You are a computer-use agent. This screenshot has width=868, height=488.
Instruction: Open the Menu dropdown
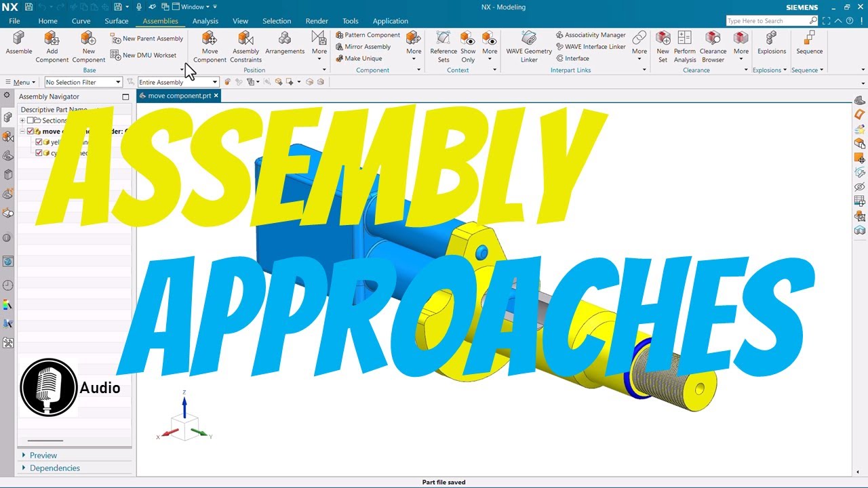(x=20, y=82)
